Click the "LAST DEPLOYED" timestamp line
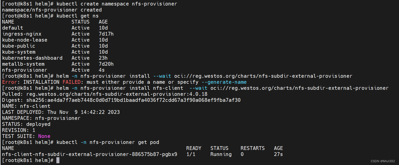Image resolution: width=399 pixels, height=165 pixels. 61,112
